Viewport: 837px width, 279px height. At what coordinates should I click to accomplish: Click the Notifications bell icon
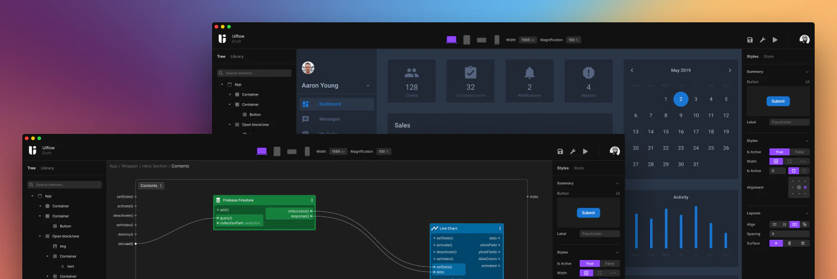pos(530,73)
